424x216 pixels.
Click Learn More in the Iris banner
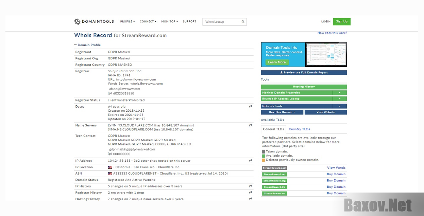277,62
